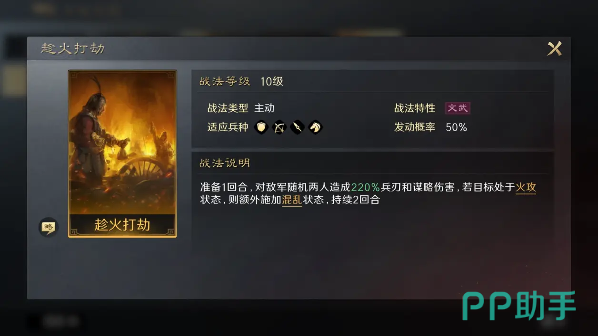
Task: Open the underlined 混乱 status link
Action: point(292,200)
